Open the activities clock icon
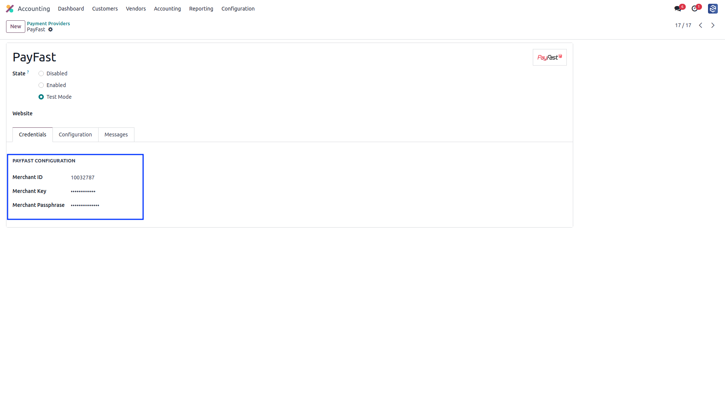 pyautogui.click(x=694, y=9)
